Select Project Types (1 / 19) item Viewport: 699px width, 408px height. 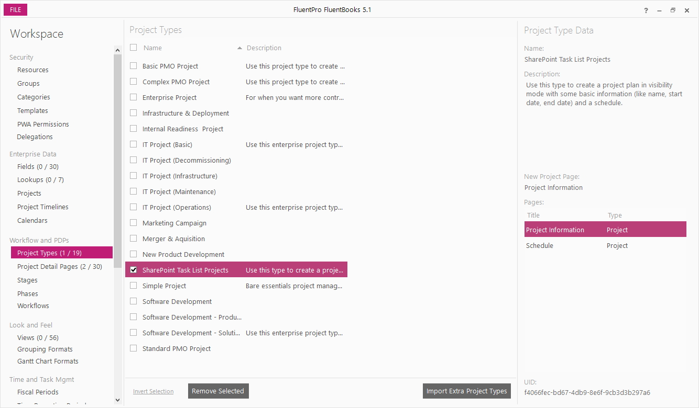(x=62, y=253)
